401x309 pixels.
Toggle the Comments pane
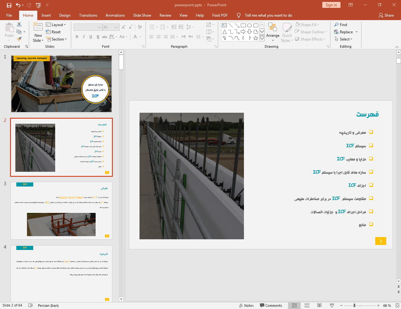271,306
